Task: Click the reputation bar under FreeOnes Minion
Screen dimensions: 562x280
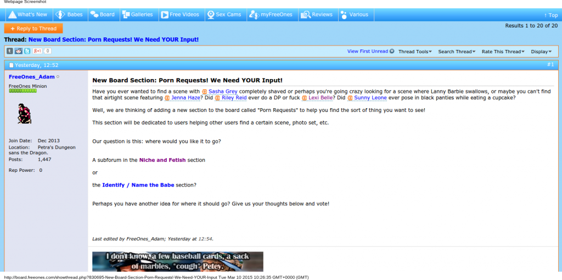Action: point(23,91)
